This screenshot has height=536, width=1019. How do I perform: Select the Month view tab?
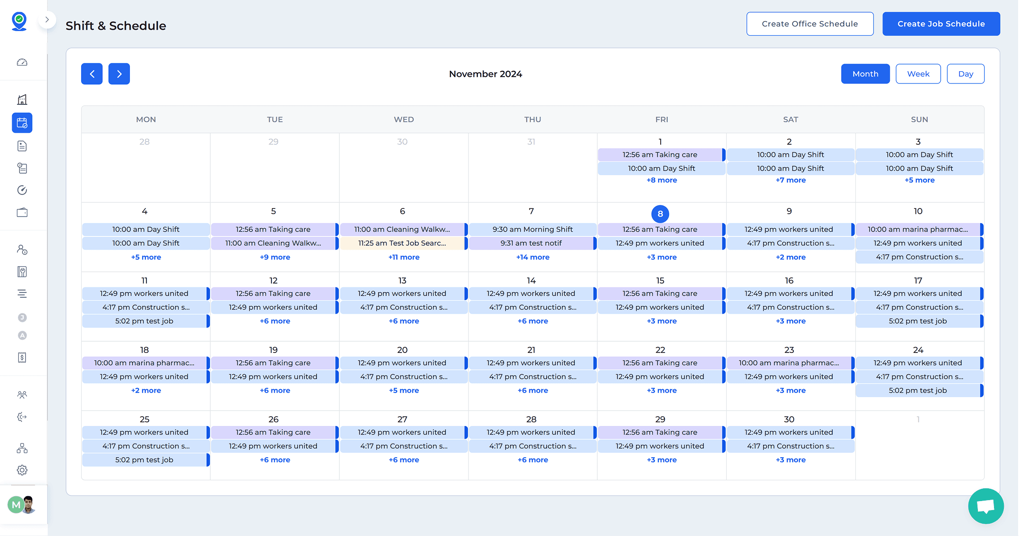click(865, 74)
